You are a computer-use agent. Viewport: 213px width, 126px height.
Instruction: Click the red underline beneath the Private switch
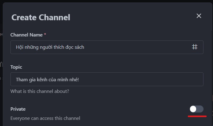(197, 116)
